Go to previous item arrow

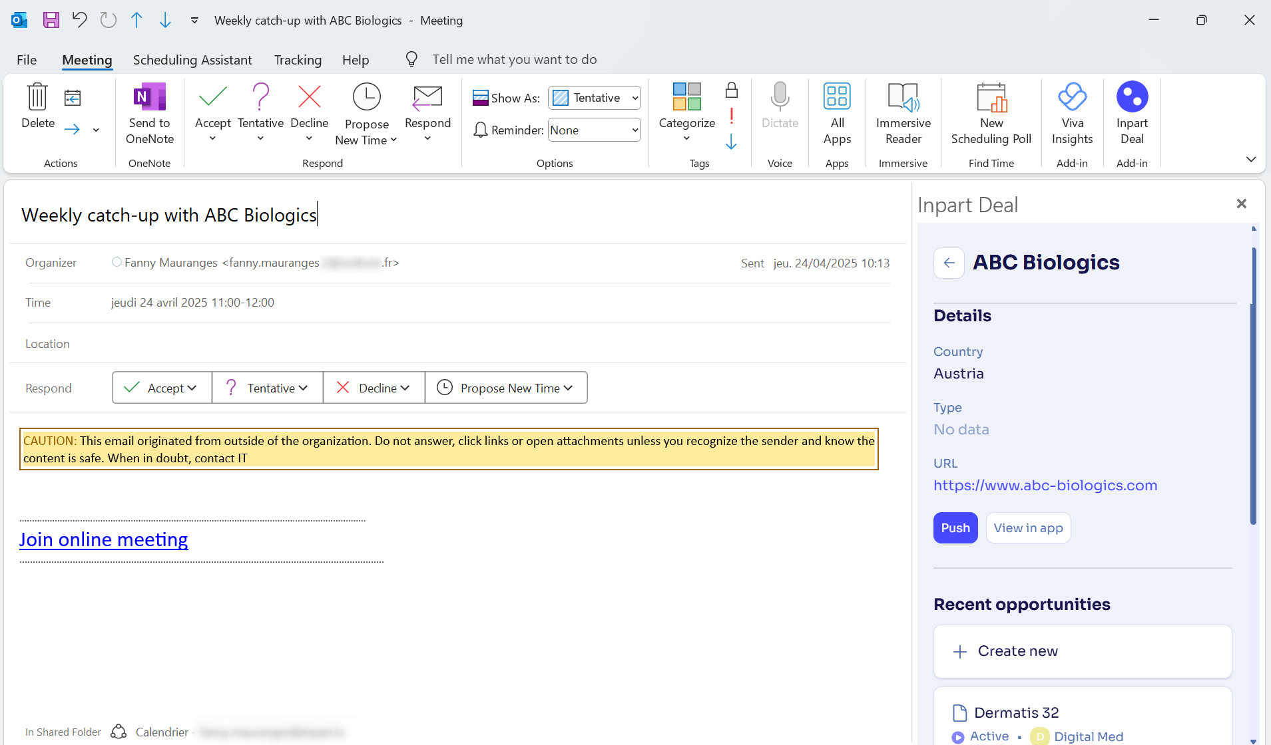136,20
